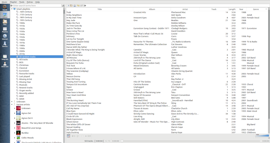Viewport: 270px width, 143px height.
Task: Open the Devices sidebar tab
Action: [5, 45]
